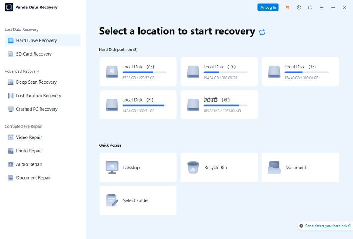Open the history clock icon
353x239 pixels.
click(299, 7)
